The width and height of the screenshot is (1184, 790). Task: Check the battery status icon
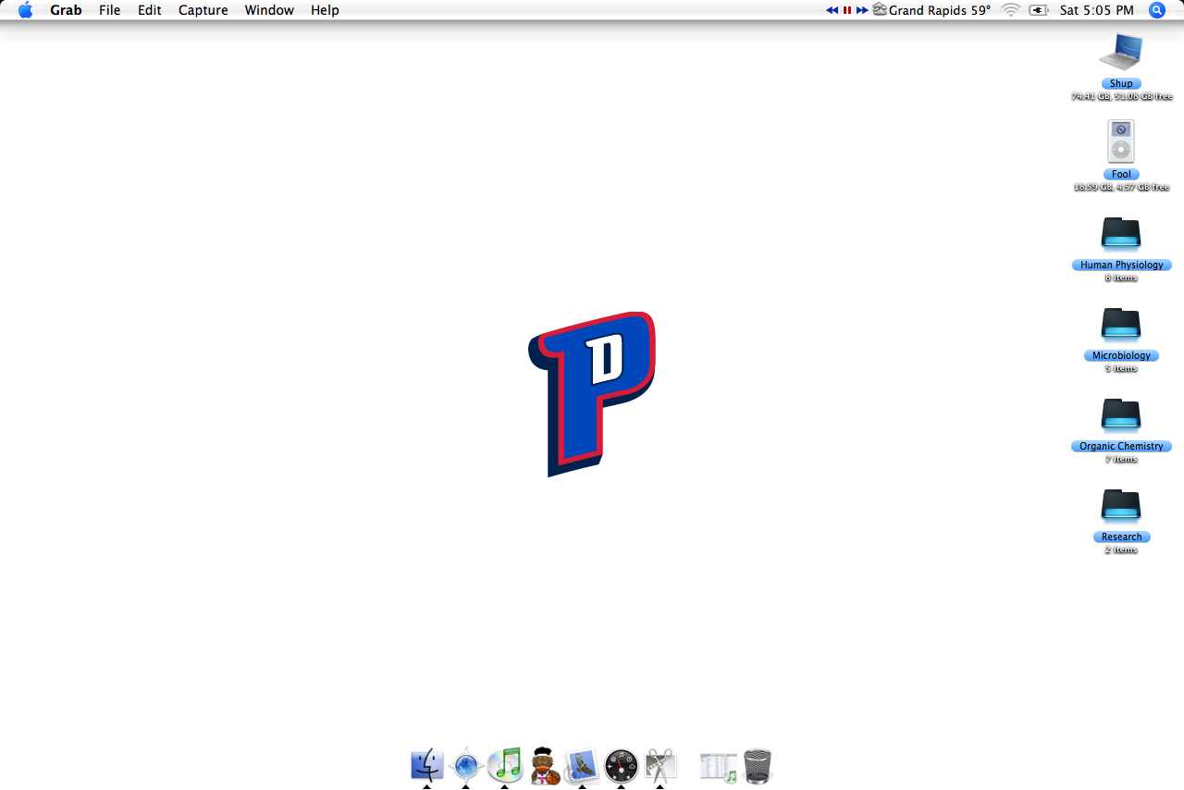(1038, 10)
